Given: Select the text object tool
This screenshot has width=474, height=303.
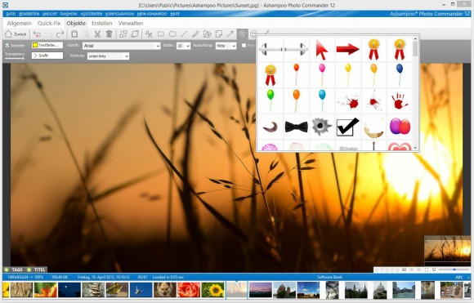Looking at the screenshot, I should [x=149, y=34].
